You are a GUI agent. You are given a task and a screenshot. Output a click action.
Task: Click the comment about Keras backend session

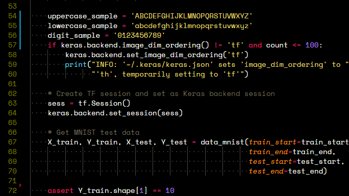click(161, 93)
